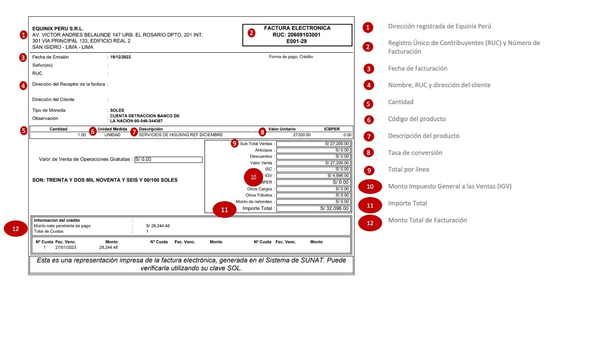Click the Unidad Medida column header
The height and width of the screenshot is (345, 613).
[x=113, y=129]
